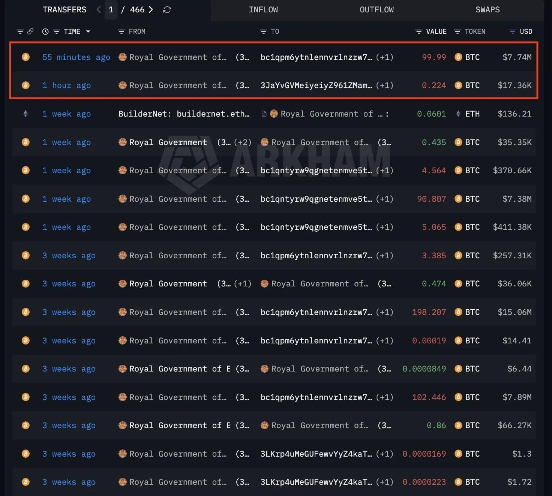Expand the (+1) recipients in the 0.224 row
This screenshot has width=552, height=496.
(385, 85)
